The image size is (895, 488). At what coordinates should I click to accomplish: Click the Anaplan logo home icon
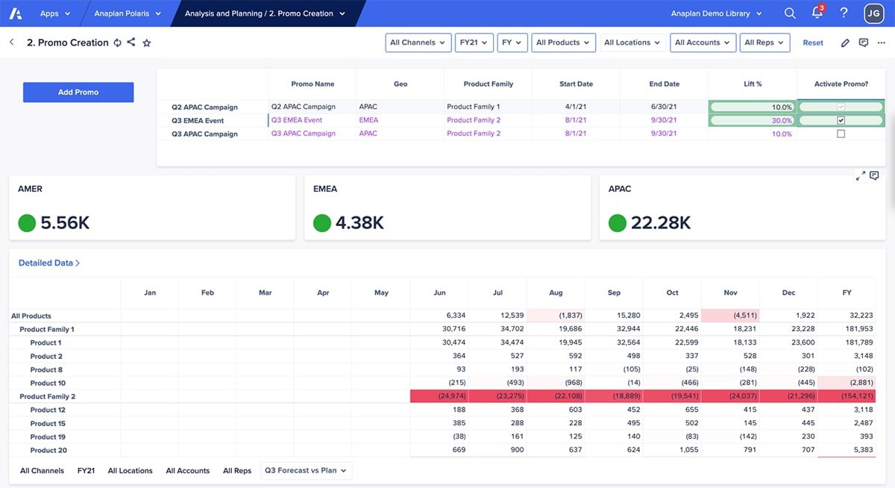16,13
